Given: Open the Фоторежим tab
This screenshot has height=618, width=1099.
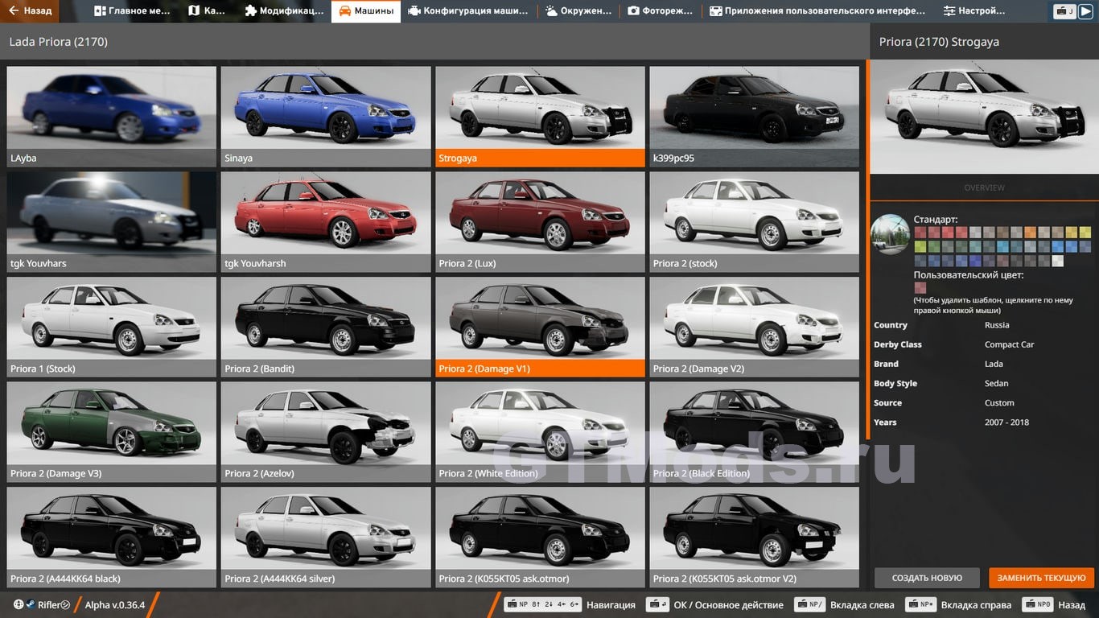Looking at the screenshot, I should [661, 11].
